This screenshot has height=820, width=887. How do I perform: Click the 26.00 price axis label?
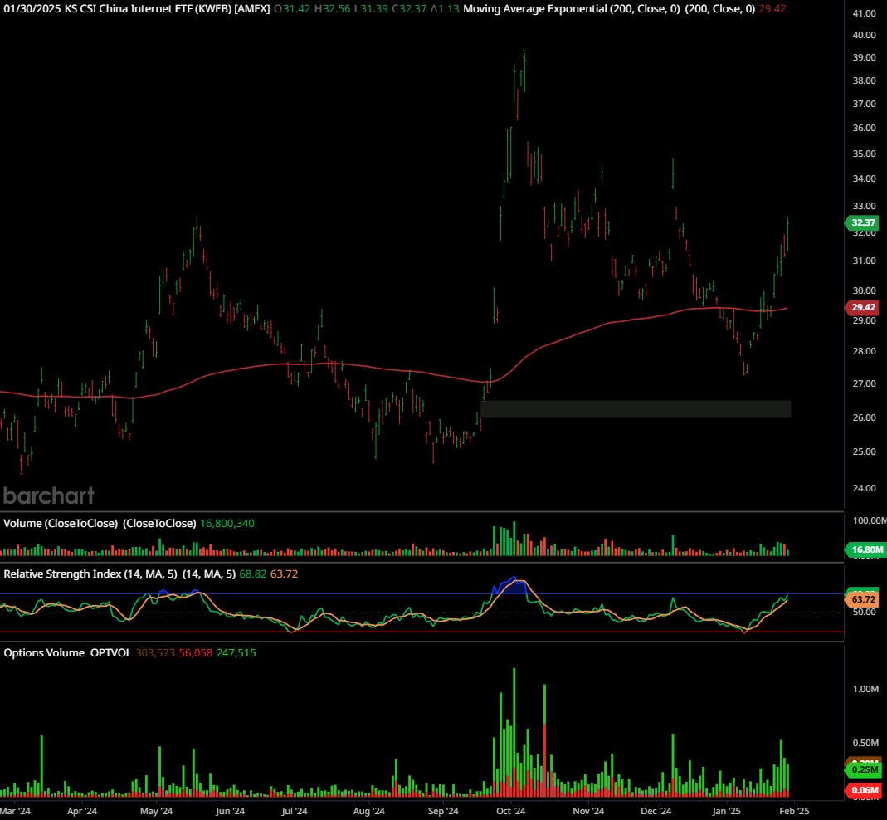click(x=864, y=417)
